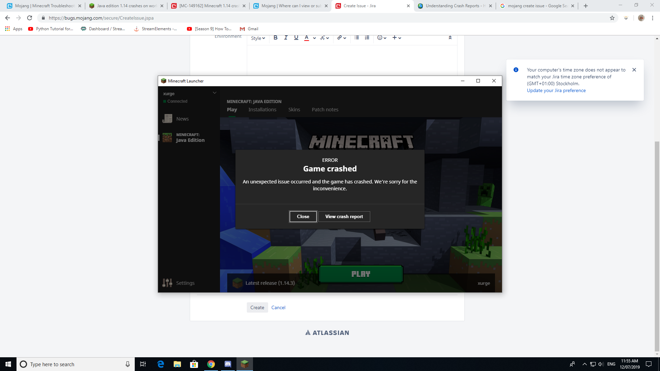The height and width of the screenshot is (371, 660).
Task: Expand the Style dropdown
Action: click(x=258, y=38)
